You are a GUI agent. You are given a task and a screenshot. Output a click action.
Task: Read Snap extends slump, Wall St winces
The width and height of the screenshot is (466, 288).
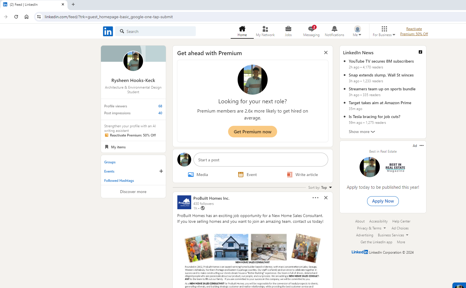click(381, 75)
